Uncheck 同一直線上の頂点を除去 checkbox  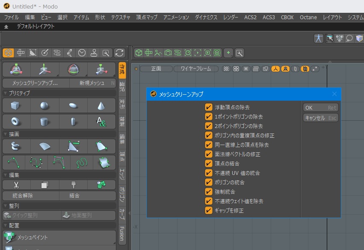tap(208, 145)
